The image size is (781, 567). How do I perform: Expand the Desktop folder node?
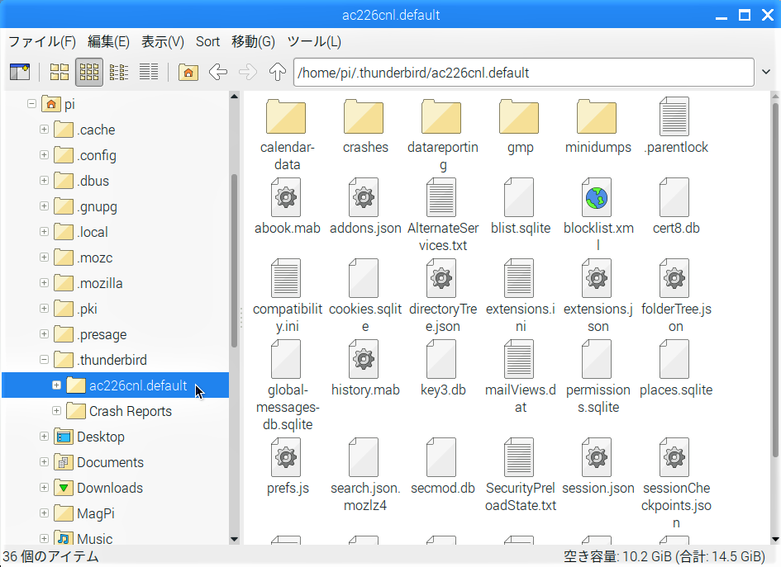44,437
